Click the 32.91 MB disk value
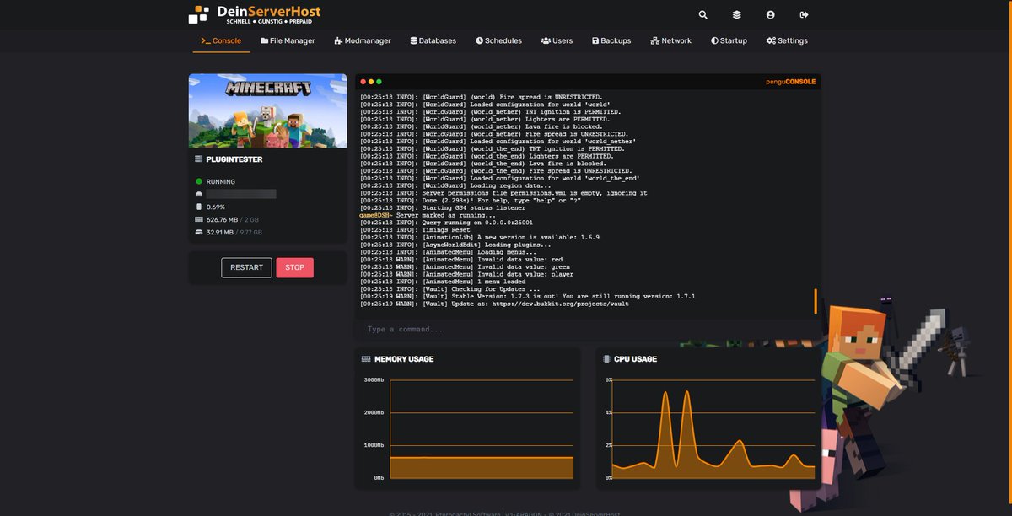This screenshot has height=516, width=1012. coord(221,232)
